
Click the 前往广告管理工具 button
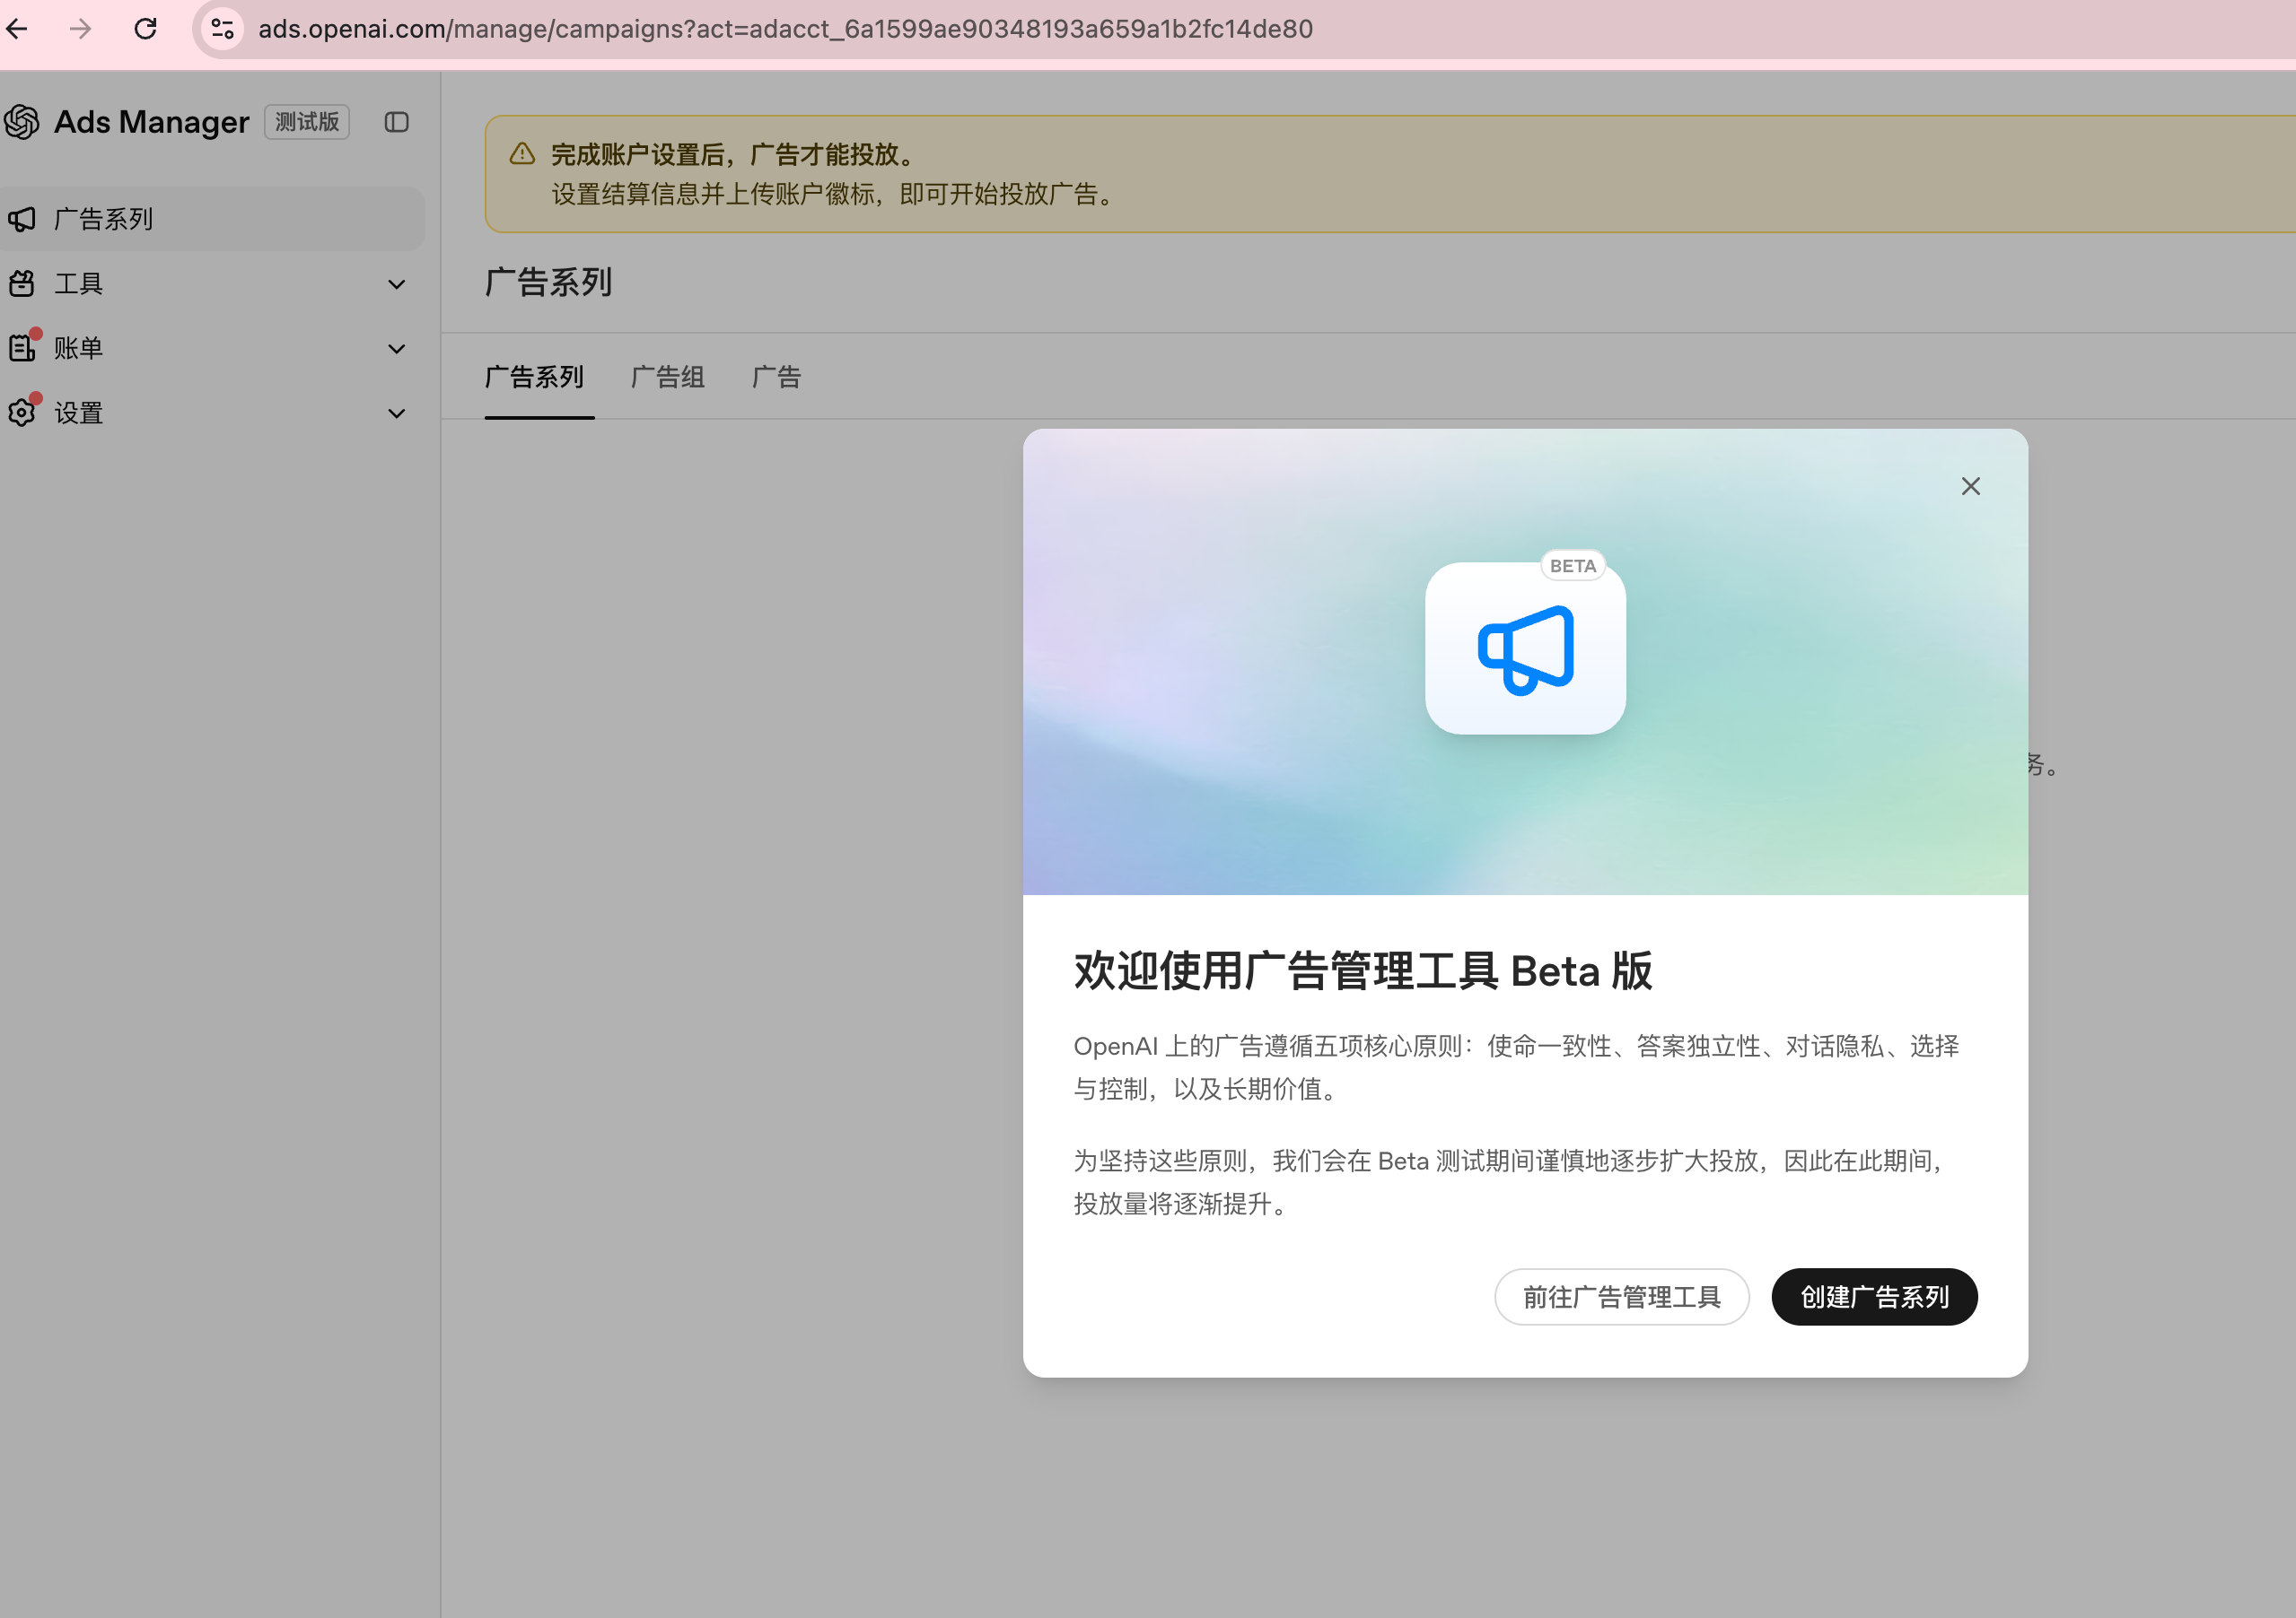coord(1622,1297)
